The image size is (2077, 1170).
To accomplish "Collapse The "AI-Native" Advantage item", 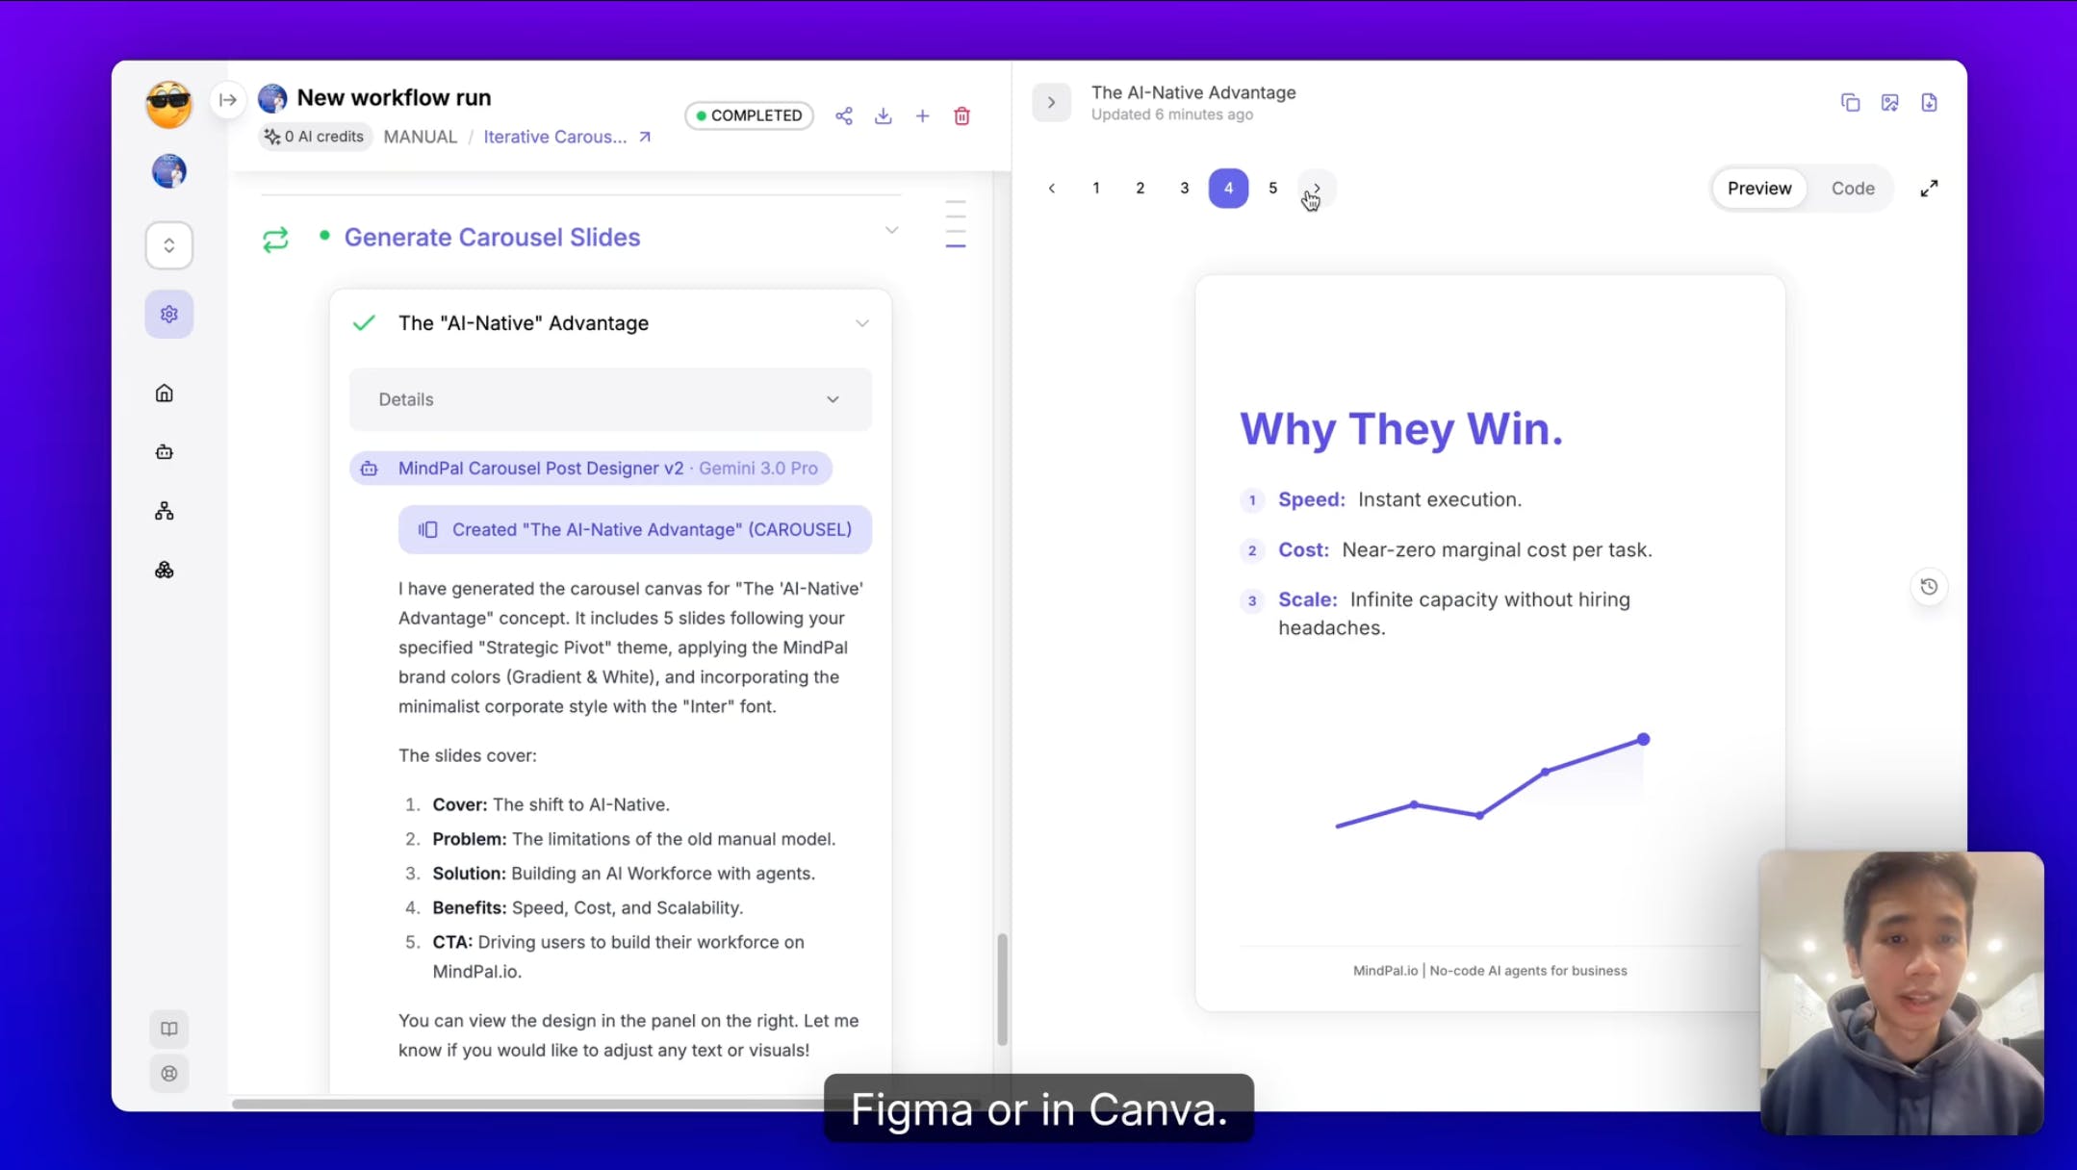I will pos(861,323).
